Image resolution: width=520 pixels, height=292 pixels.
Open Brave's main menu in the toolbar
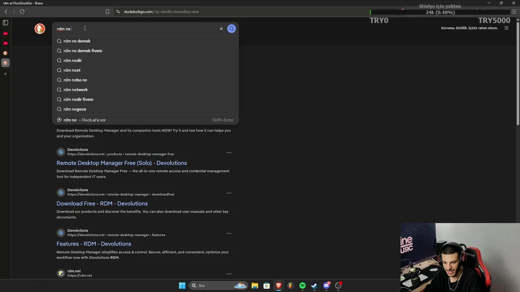(x=514, y=12)
